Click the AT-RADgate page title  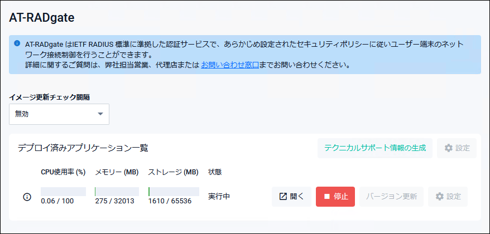tap(41, 18)
